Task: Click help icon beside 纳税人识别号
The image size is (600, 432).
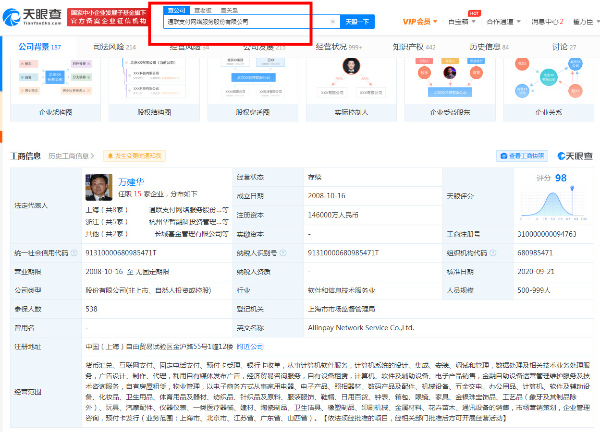Action: (283, 253)
